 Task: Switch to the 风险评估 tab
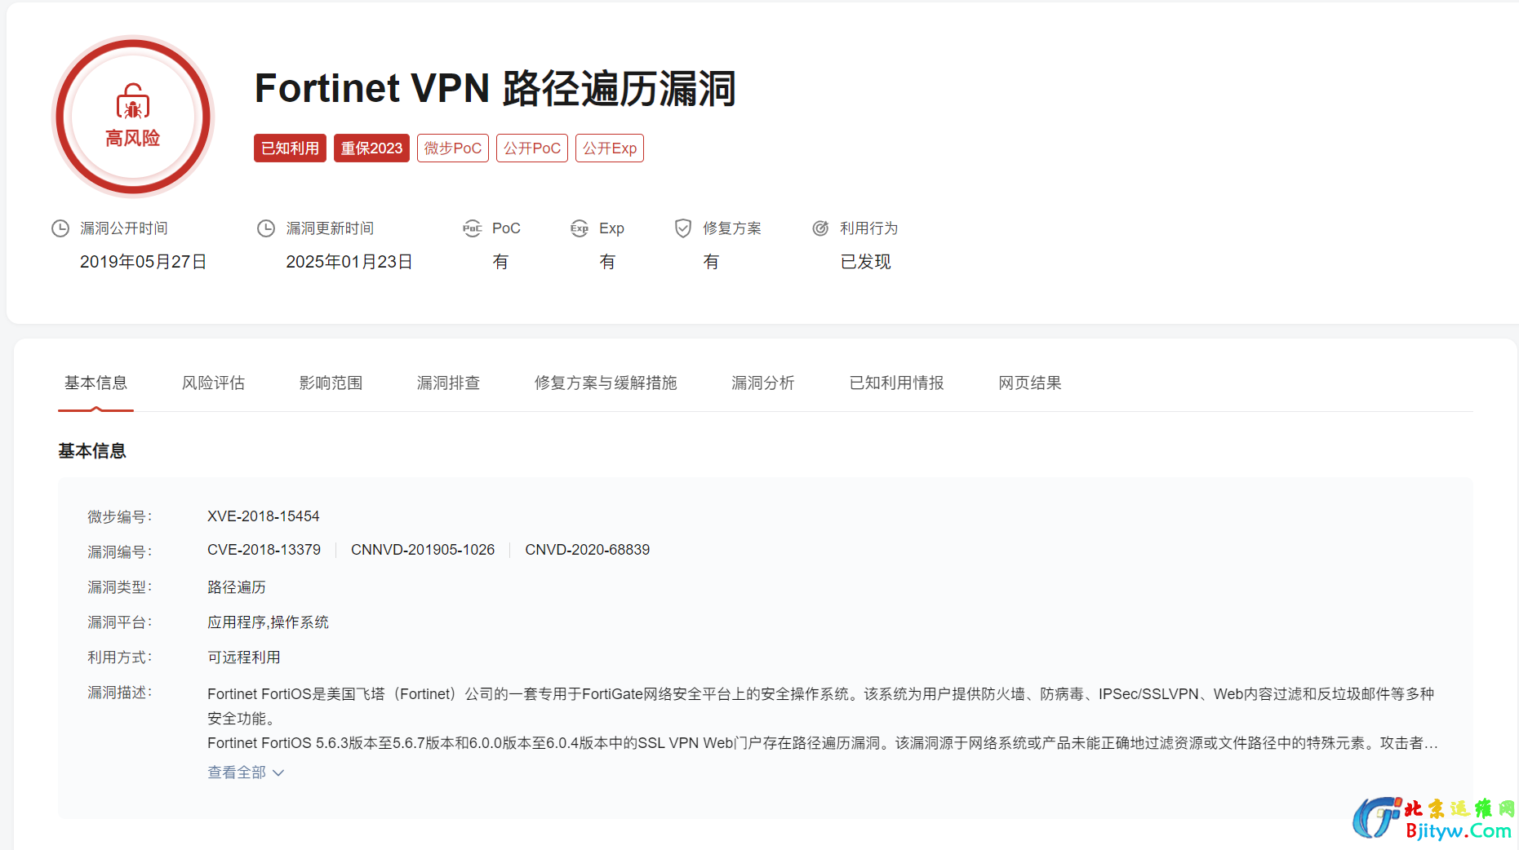point(213,383)
